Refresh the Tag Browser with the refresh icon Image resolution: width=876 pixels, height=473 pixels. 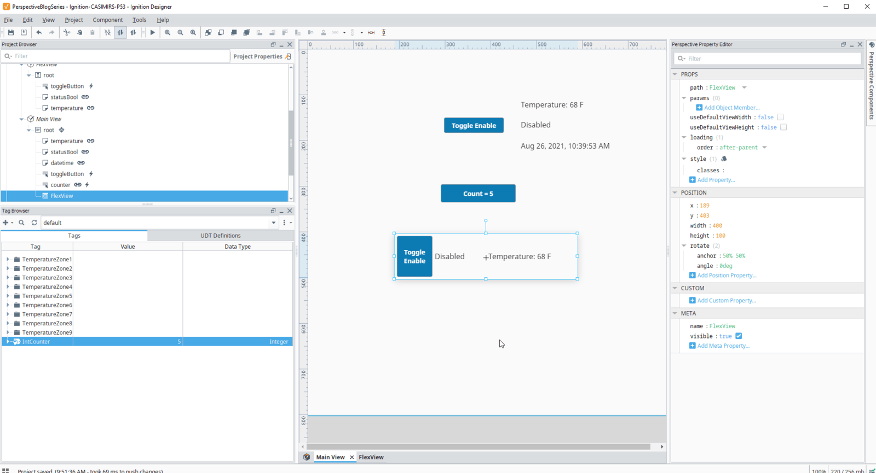pos(34,223)
